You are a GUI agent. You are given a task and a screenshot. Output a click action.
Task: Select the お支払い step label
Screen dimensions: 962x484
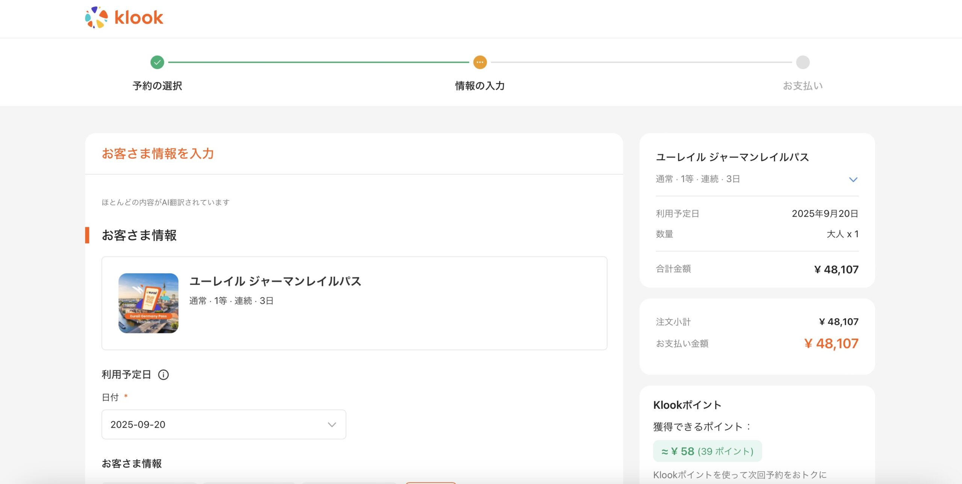coord(803,86)
